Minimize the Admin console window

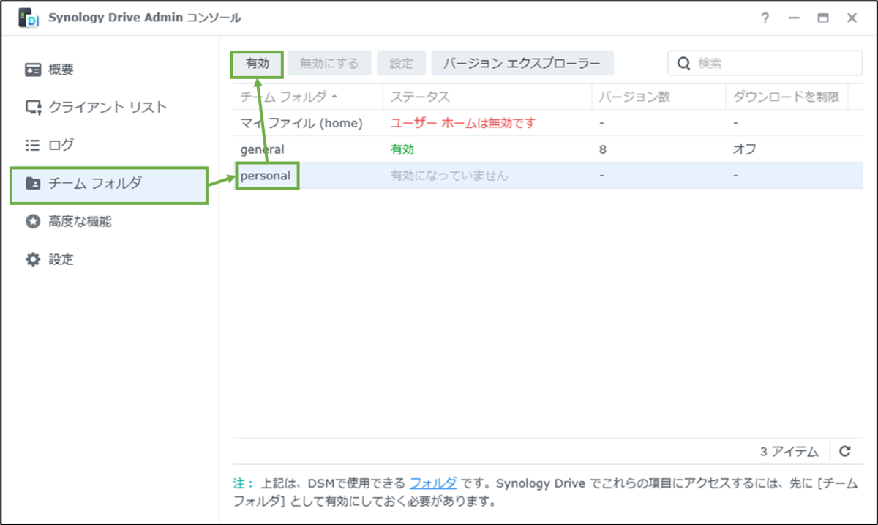pos(795,18)
